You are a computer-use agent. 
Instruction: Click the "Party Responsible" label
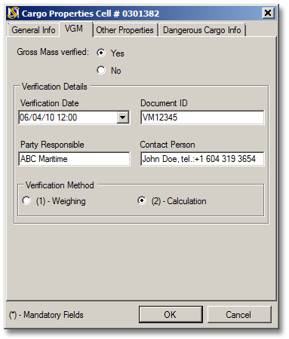tap(52, 145)
